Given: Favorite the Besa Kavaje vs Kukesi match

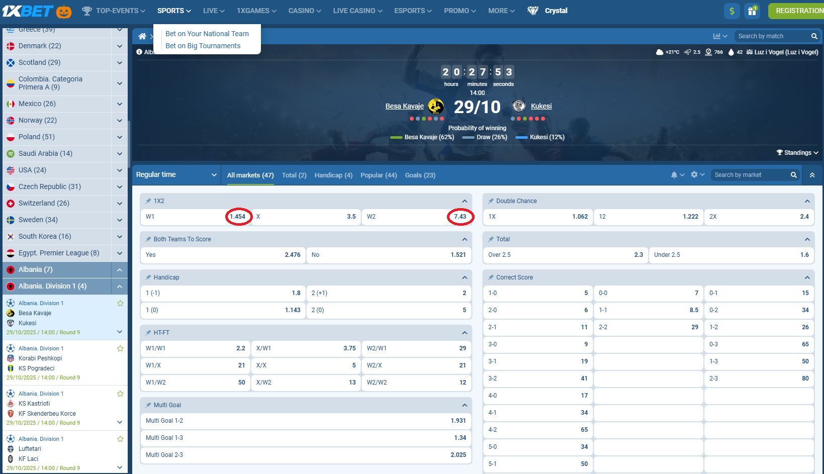Looking at the screenshot, I should [120, 303].
